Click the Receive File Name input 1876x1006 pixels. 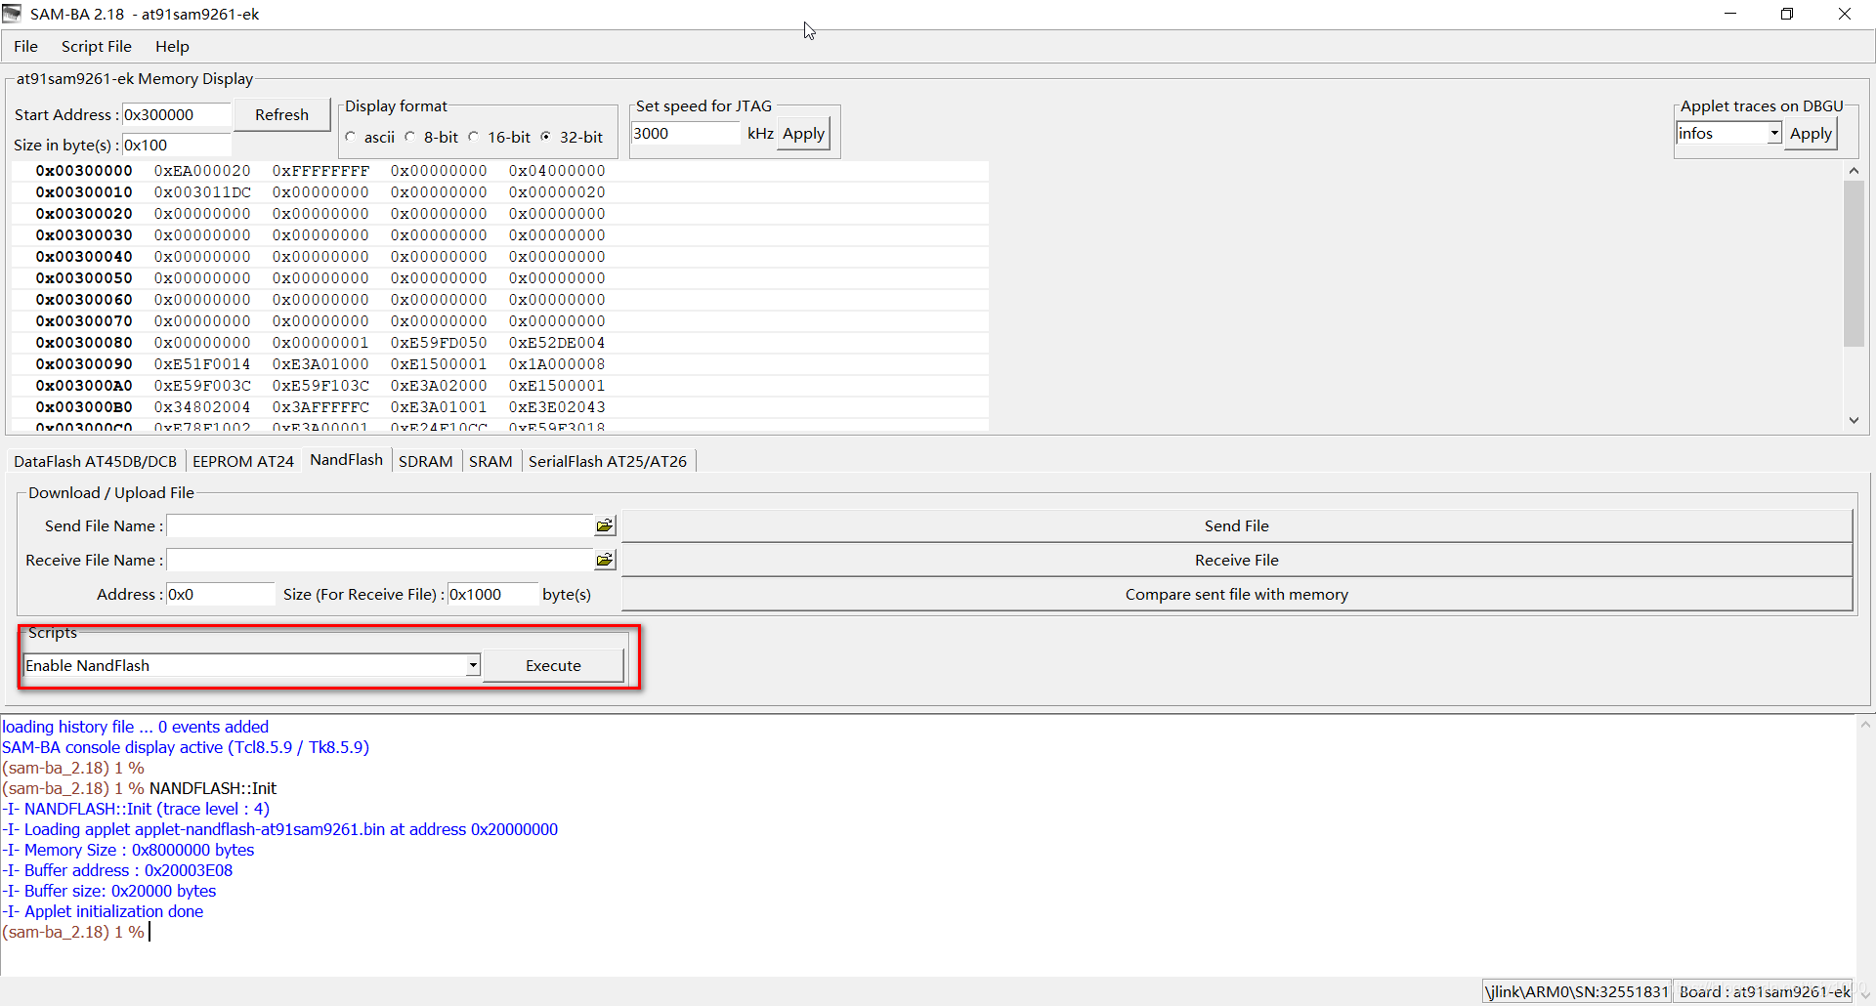pos(380,560)
